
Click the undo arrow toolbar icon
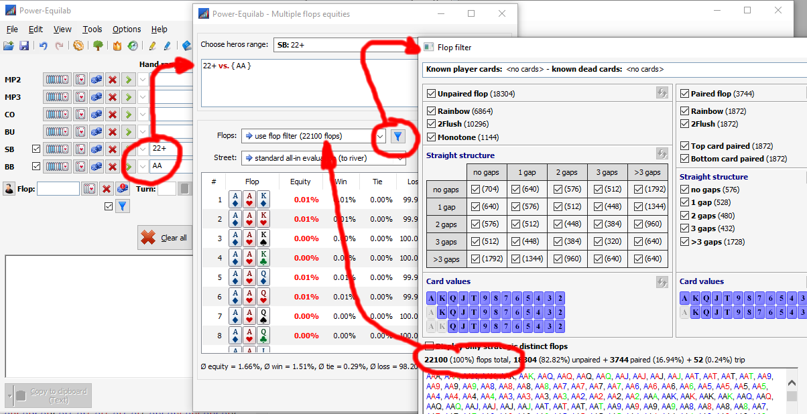click(x=44, y=46)
